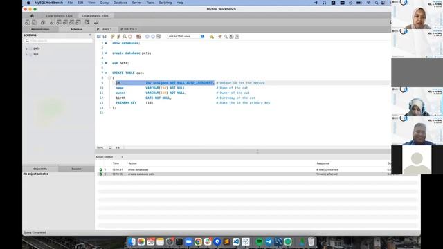This screenshot has width=443, height=249.
Task: Open the Scripting menu
Action: click(165, 3)
